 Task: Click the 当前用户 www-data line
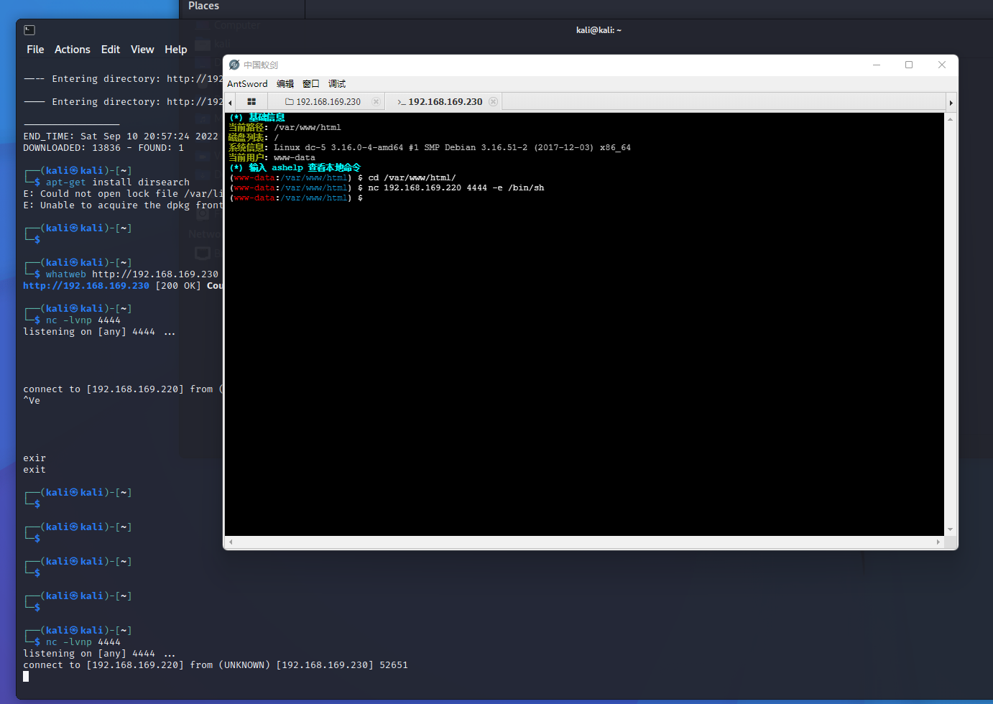coord(272,158)
